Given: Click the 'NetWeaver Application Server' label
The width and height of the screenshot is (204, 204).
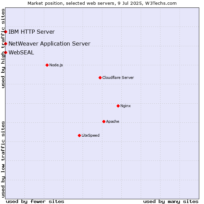Looking at the screenshot, I should point(49,44).
